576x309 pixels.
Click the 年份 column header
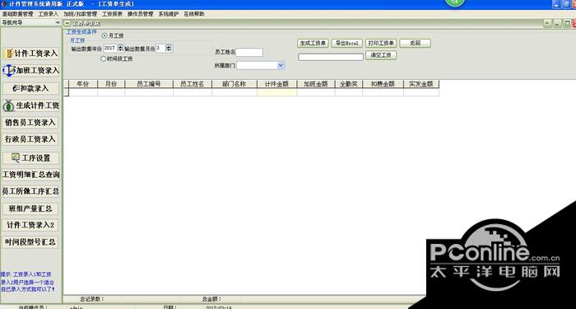tap(83, 84)
